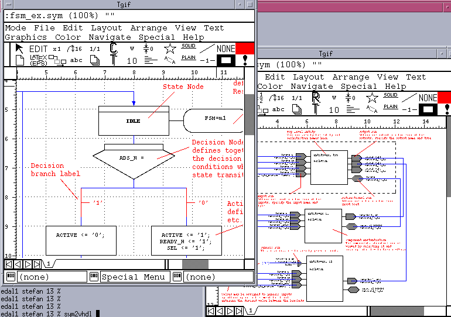Click the star shape icon in toolbar

[x=170, y=49]
